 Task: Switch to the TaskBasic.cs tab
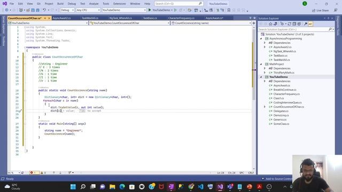pos(150,18)
